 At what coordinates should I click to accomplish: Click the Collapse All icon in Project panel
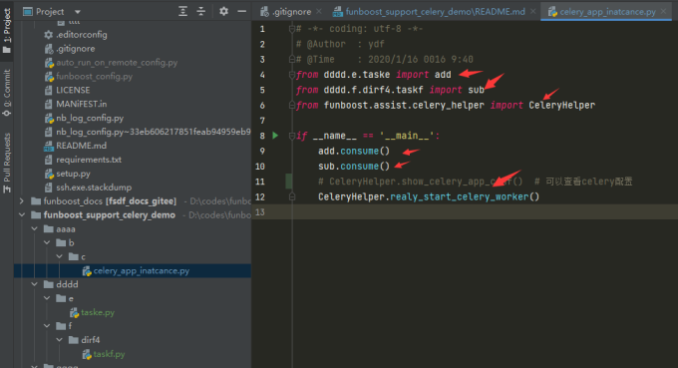(x=201, y=11)
